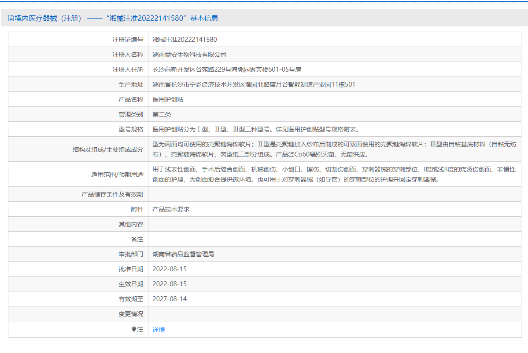The image size is (528, 353).
Task: Click registrant name 湖南益安生物科技有限公司
Action: click(189, 55)
